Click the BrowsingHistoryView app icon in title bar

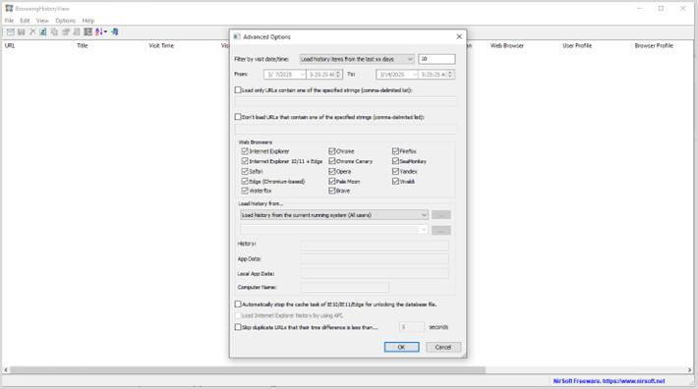coord(9,9)
